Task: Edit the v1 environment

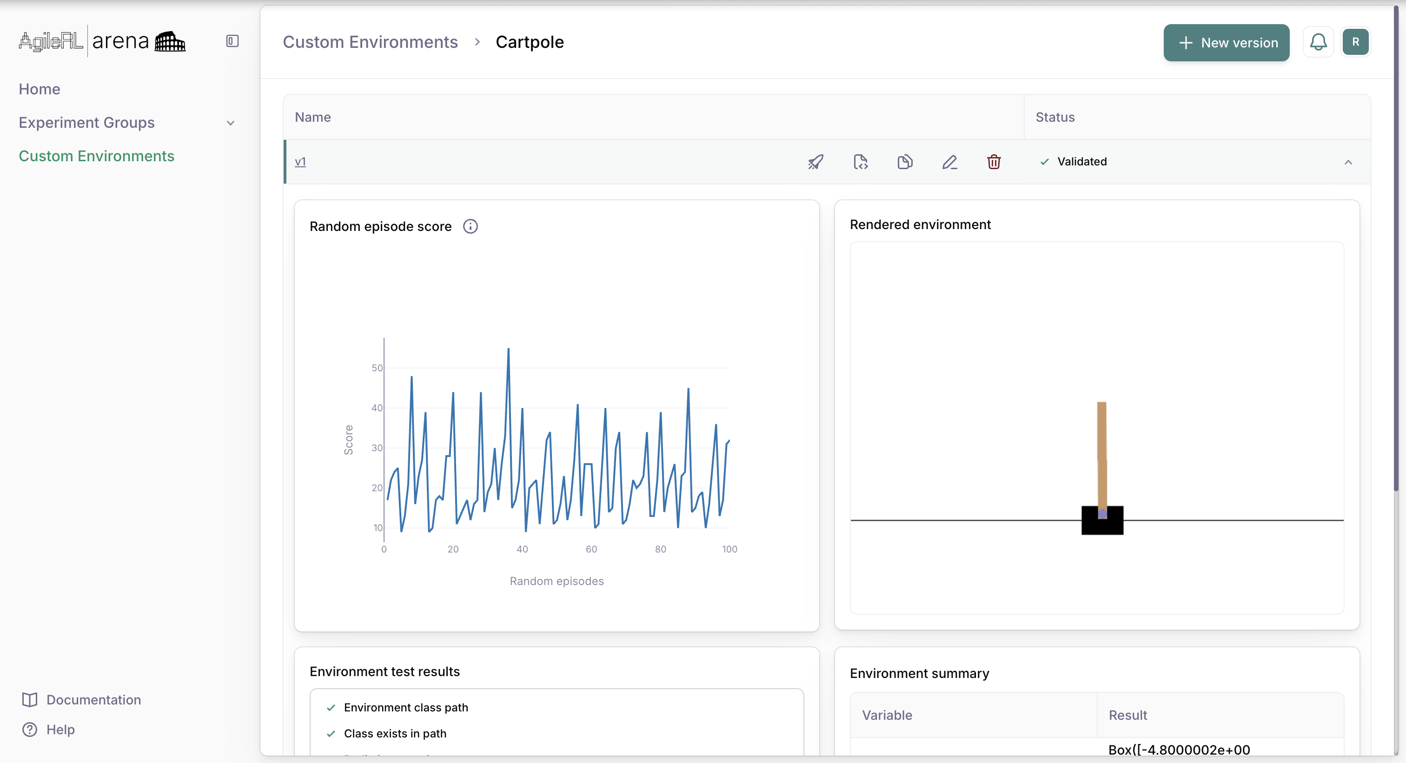Action: pyautogui.click(x=950, y=161)
